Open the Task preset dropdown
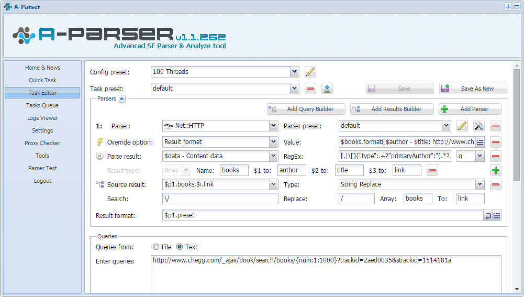The height and width of the screenshot is (297, 524). pos(294,89)
